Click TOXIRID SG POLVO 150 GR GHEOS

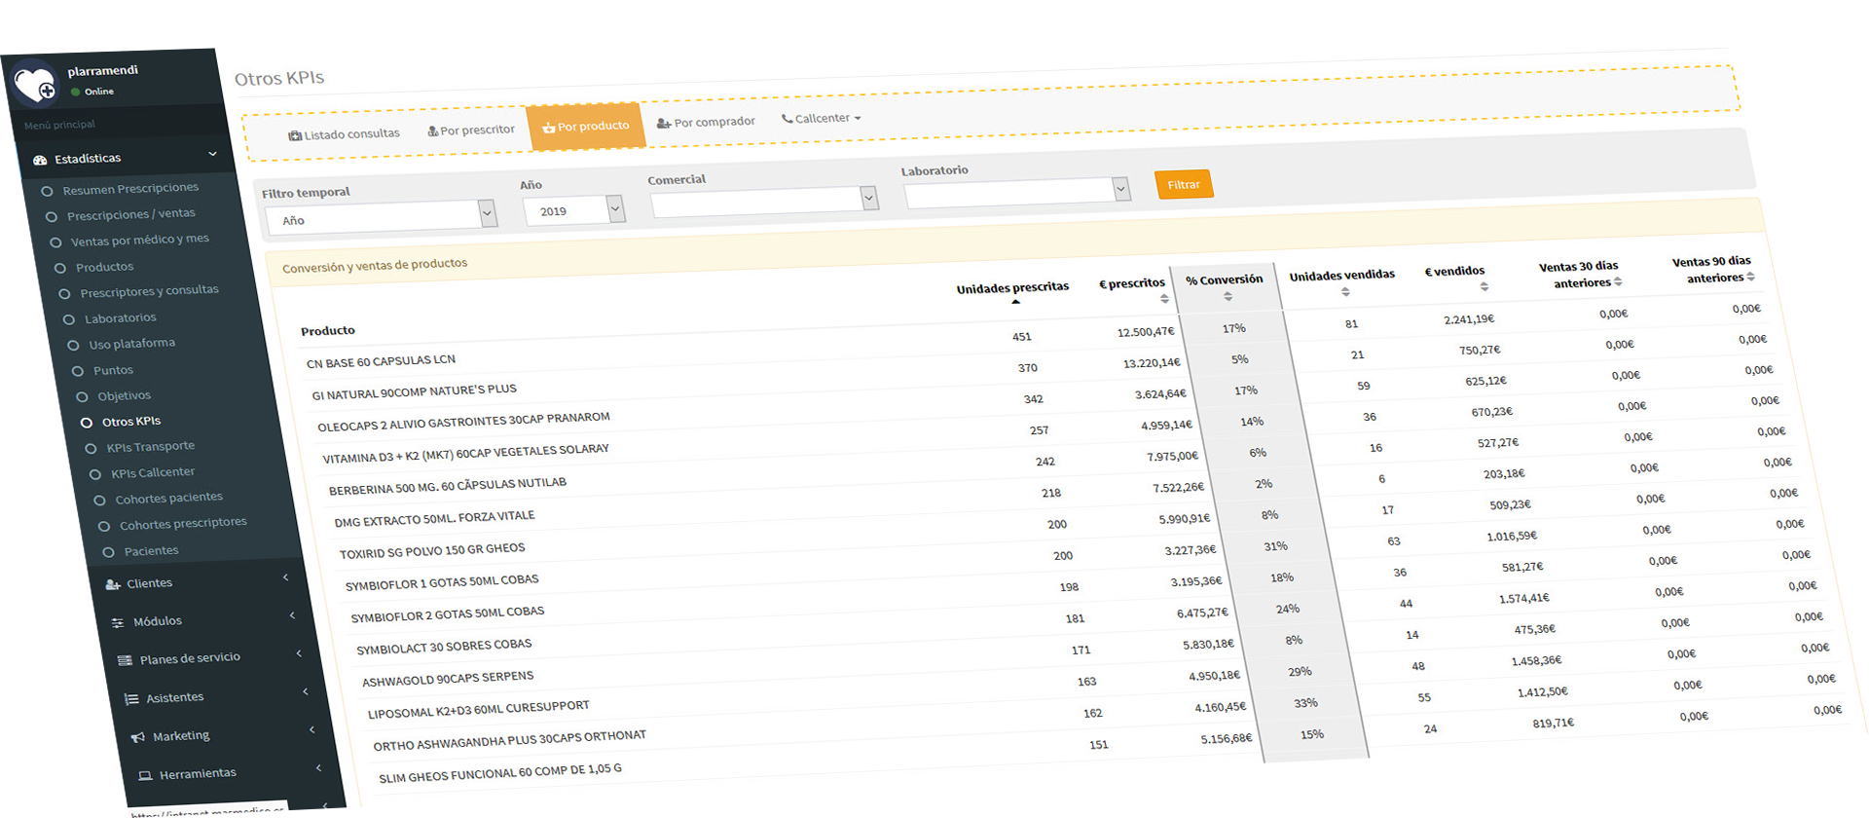(x=432, y=551)
